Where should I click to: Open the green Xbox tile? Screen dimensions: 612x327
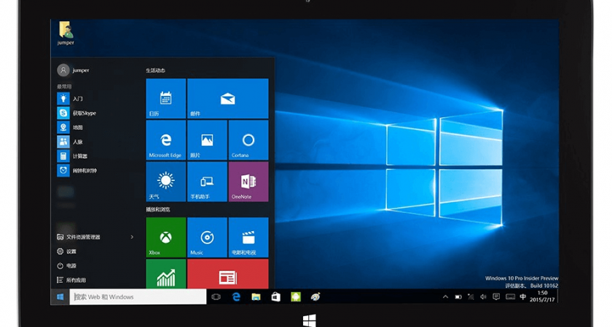click(166, 237)
